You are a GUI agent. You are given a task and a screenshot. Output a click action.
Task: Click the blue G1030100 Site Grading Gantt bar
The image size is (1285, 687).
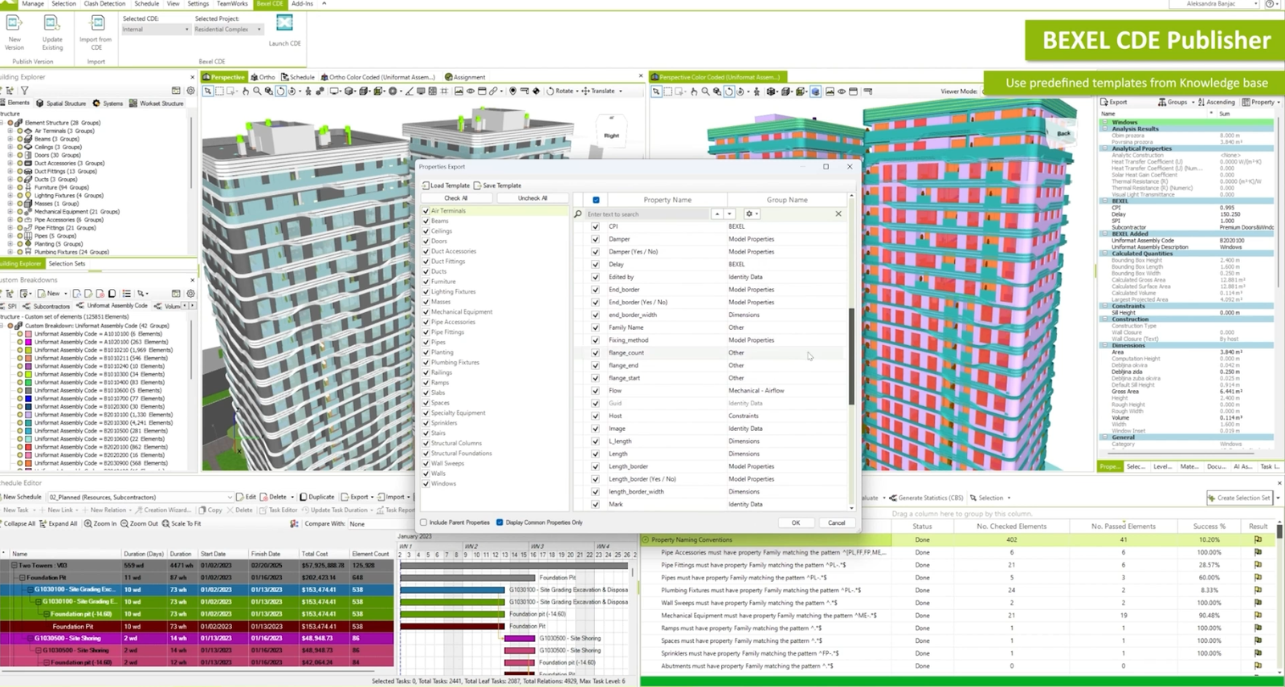[x=453, y=590]
